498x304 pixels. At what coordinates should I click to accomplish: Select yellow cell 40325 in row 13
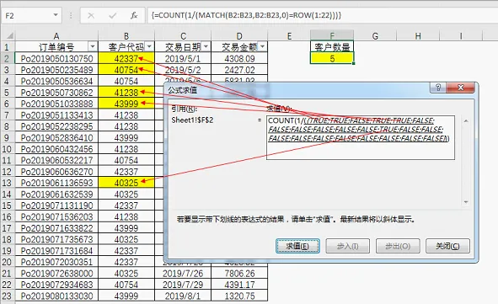[x=126, y=183]
